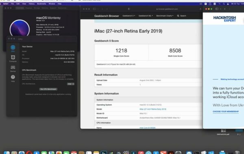
Task: Open the Help menu in the menu bar
Action: pos(59,4)
